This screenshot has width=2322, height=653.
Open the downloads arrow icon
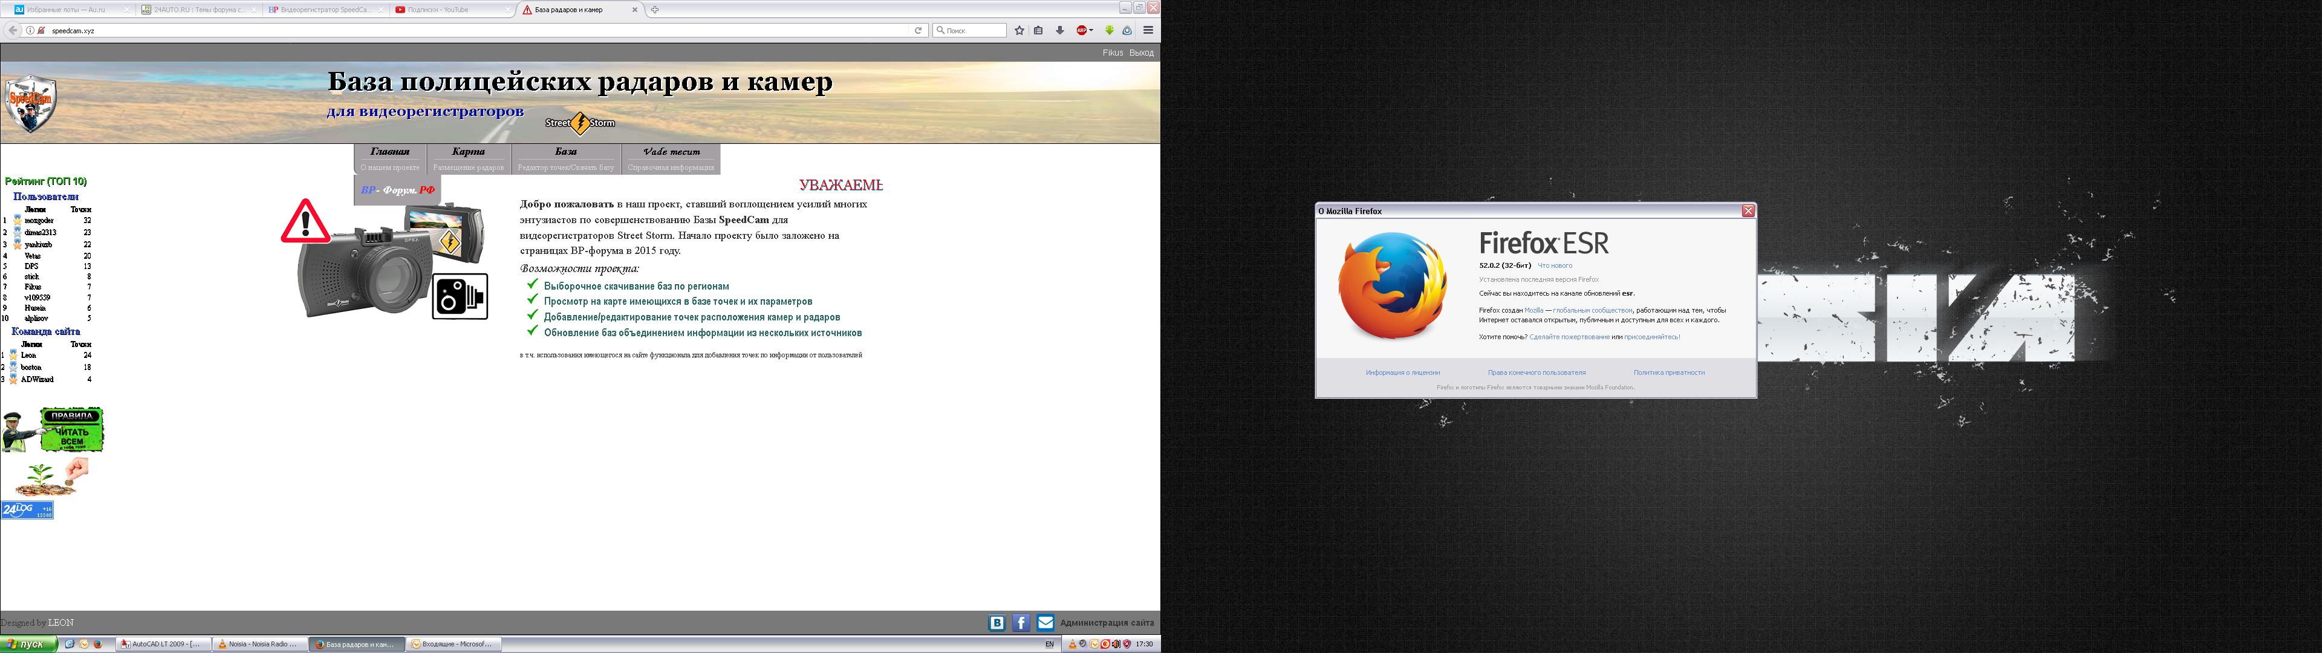coord(1060,30)
